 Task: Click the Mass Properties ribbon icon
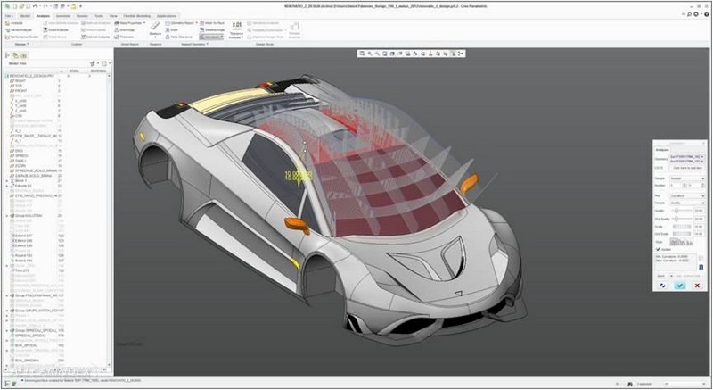118,21
